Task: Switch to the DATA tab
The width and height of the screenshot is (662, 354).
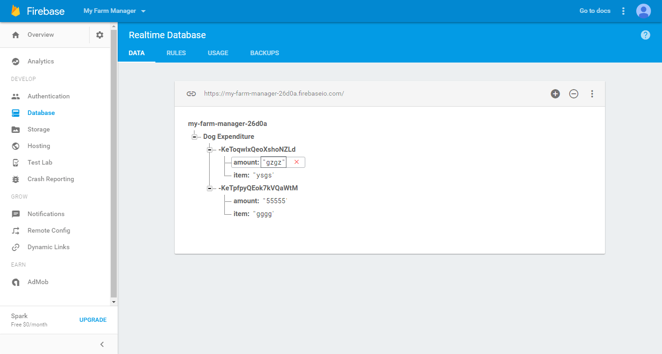Action: (x=137, y=53)
